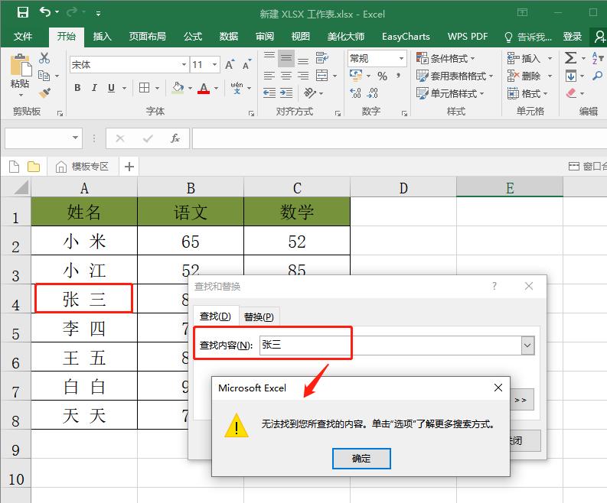Insert function with fx button
This screenshot has height=503, width=607.
coord(175,138)
